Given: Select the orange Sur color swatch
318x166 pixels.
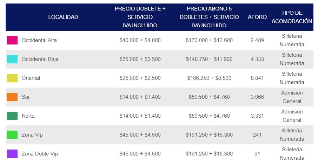Looking at the screenshot, I should click(x=12, y=97).
